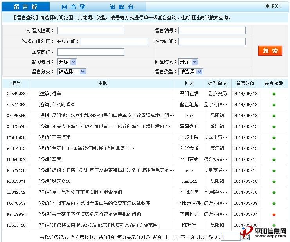
Task: Click the green status dot for KB567130
Action: pyautogui.click(x=274, y=171)
